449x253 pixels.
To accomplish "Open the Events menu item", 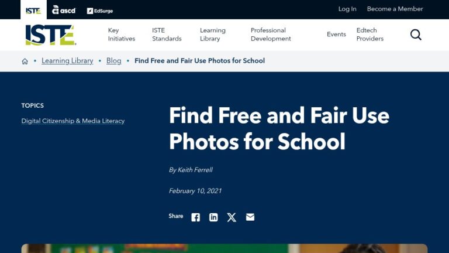I will point(336,34).
